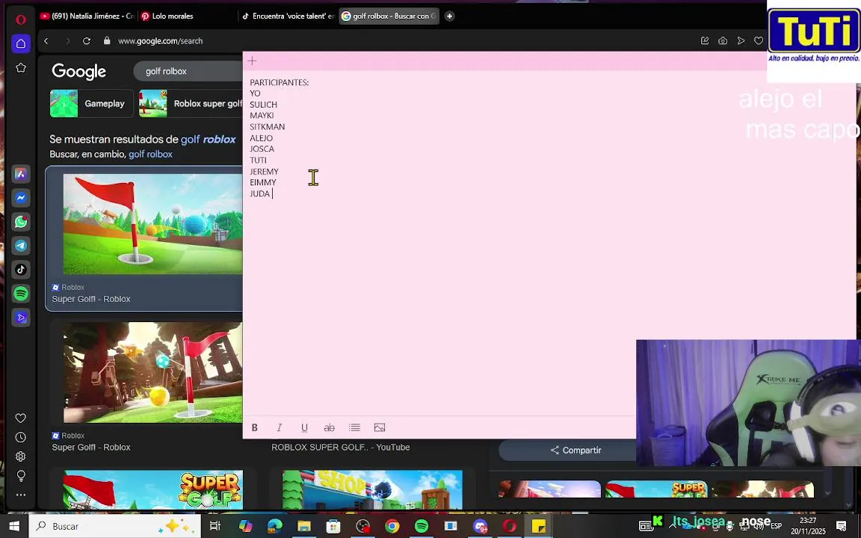The height and width of the screenshot is (538, 861).
Task: Select the golf rolbox Google tab
Action: point(389,16)
